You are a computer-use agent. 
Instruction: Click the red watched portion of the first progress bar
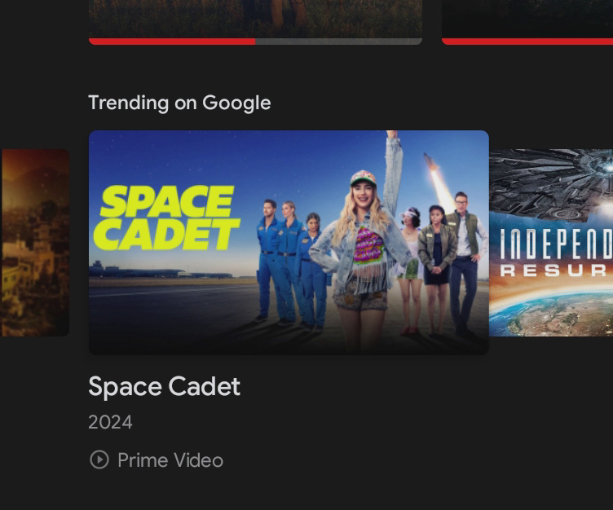(x=172, y=42)
